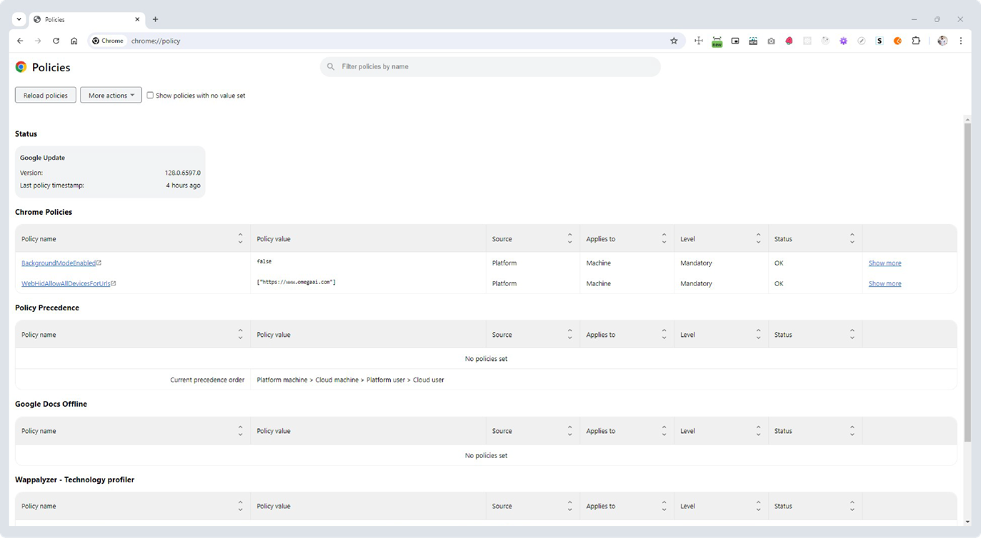Open the Chrome three-dot menu

(x=961, y=41)
